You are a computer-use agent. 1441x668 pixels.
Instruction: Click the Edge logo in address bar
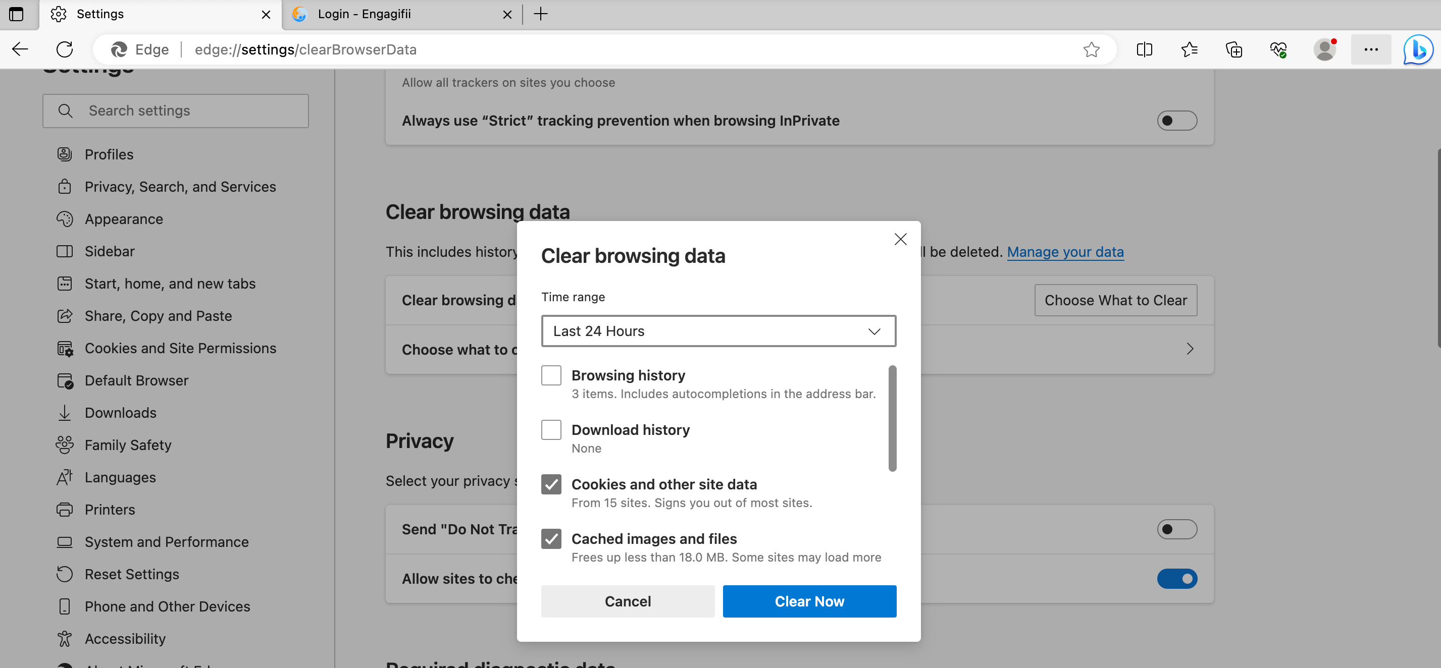(119, 49)
